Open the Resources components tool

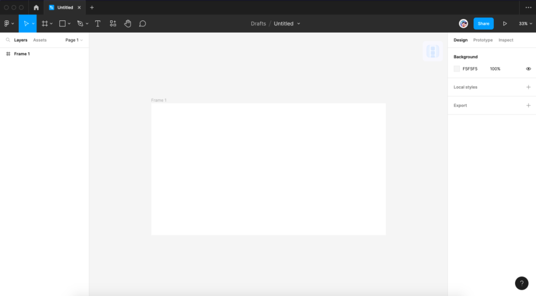tap(113, 24)
